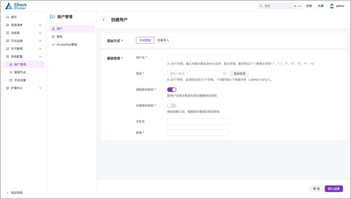This screenshot has height=199, width=351.
Task: Click the user icon beside 账户管理 in sidebar
Action: (11, 65)
